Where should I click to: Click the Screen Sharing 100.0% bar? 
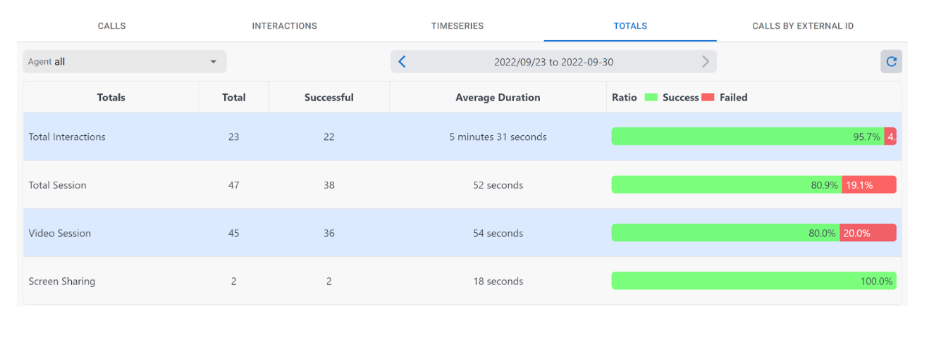pyautogui.click(x=754, y=281)
